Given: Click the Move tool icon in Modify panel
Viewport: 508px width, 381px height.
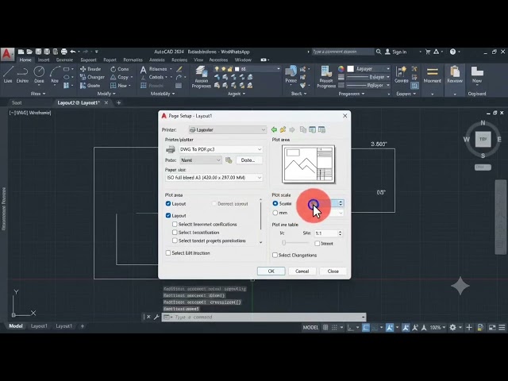Looking at the screenshot, I should [x=83, y=69].
